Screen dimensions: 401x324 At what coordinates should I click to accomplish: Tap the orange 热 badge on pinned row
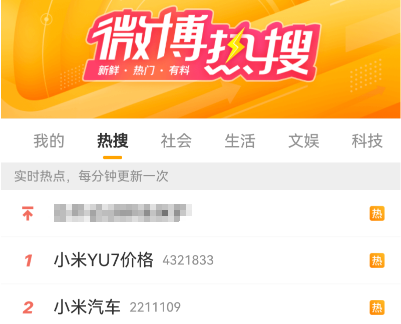click(377, 213)
